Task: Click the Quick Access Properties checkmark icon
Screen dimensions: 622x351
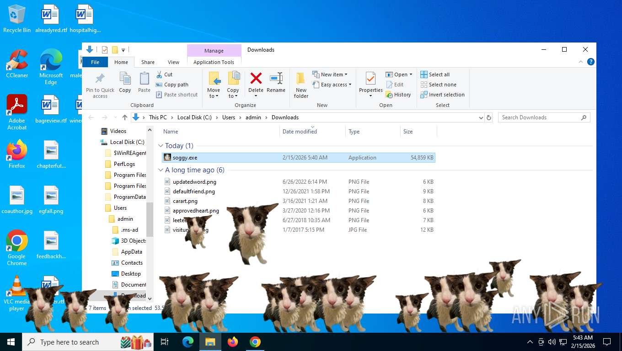Action: click(x=105, y=50)
